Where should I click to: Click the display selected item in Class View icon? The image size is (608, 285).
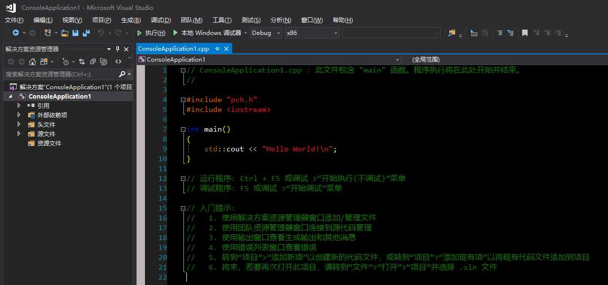tap(474, 33)
